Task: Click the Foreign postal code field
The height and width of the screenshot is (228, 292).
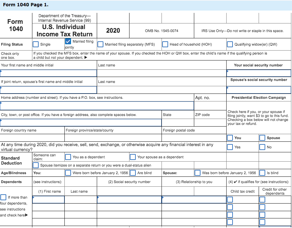Action: tap(194, 138)
